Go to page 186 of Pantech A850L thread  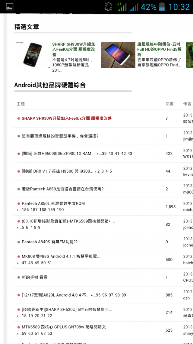[25, 210]
